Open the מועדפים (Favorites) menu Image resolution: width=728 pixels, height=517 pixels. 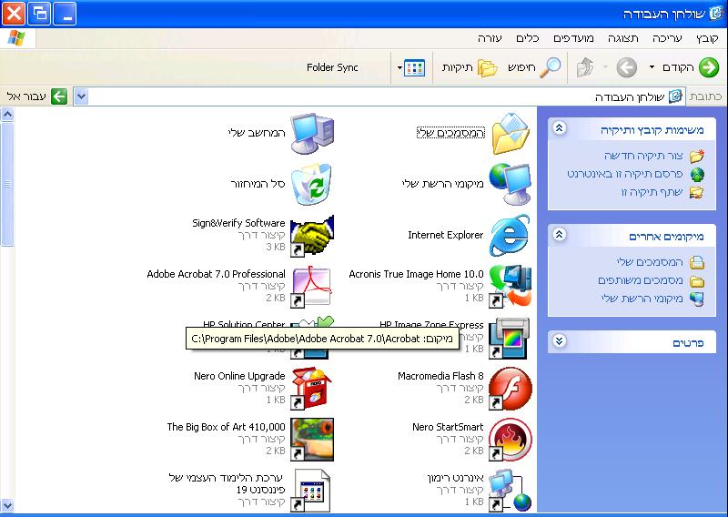point(573,38)
